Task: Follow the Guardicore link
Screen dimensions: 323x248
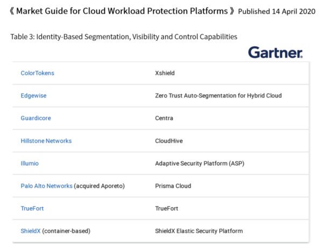Action: point(36,118)
